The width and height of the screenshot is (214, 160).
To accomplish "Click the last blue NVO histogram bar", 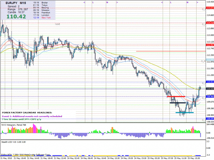I will [201, 135].
